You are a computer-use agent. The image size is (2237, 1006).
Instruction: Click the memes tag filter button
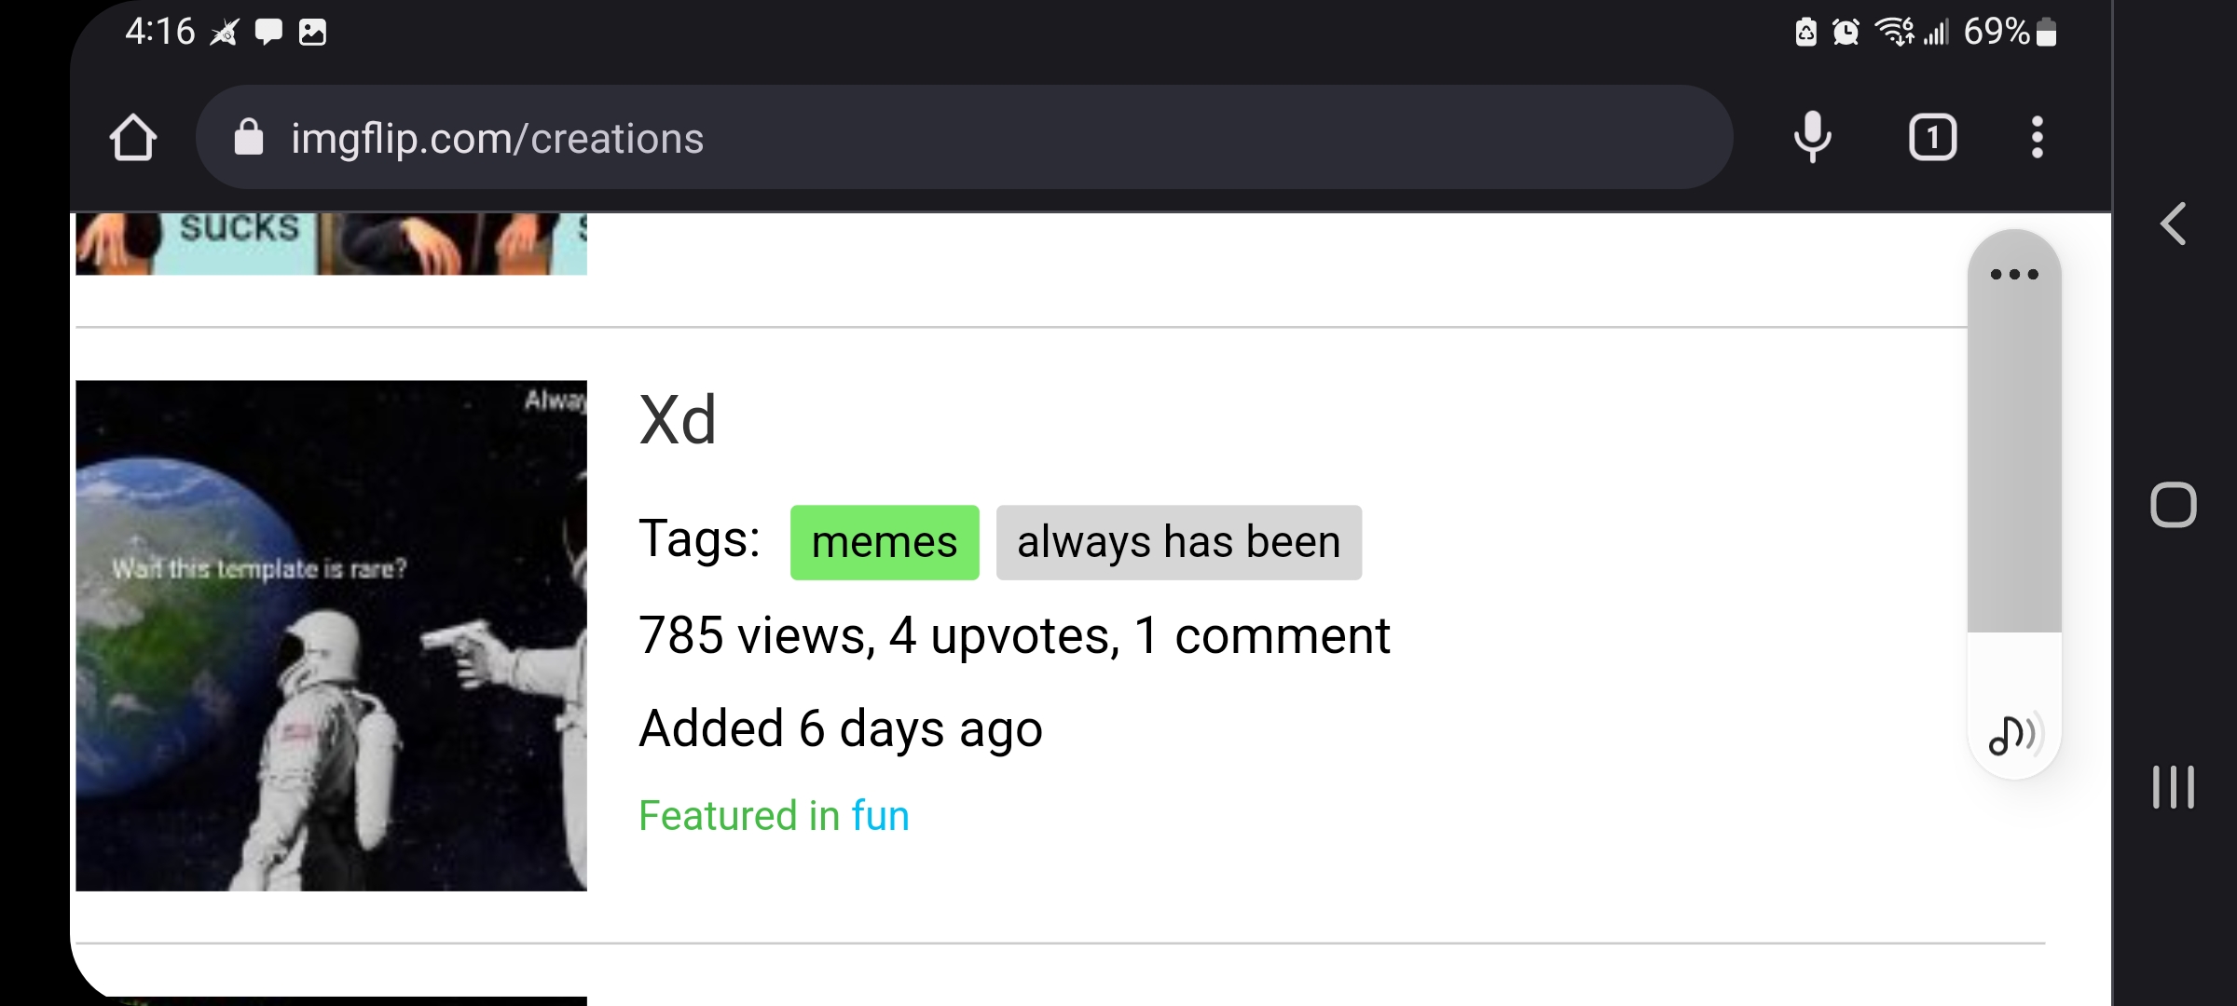(x=883, y=540)
